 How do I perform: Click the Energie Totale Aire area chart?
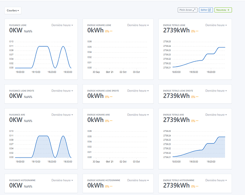195,146
